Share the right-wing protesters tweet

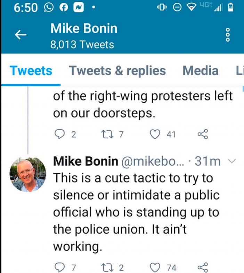[x=202, y=134]
